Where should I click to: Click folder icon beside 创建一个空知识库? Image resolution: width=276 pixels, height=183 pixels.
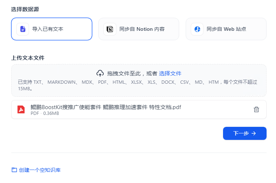[x=14, y=170]
